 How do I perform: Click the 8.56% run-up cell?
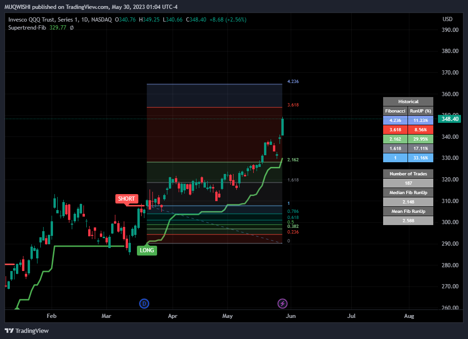[421, 129]
